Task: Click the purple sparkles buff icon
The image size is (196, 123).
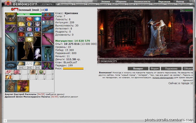Action: 21,39
